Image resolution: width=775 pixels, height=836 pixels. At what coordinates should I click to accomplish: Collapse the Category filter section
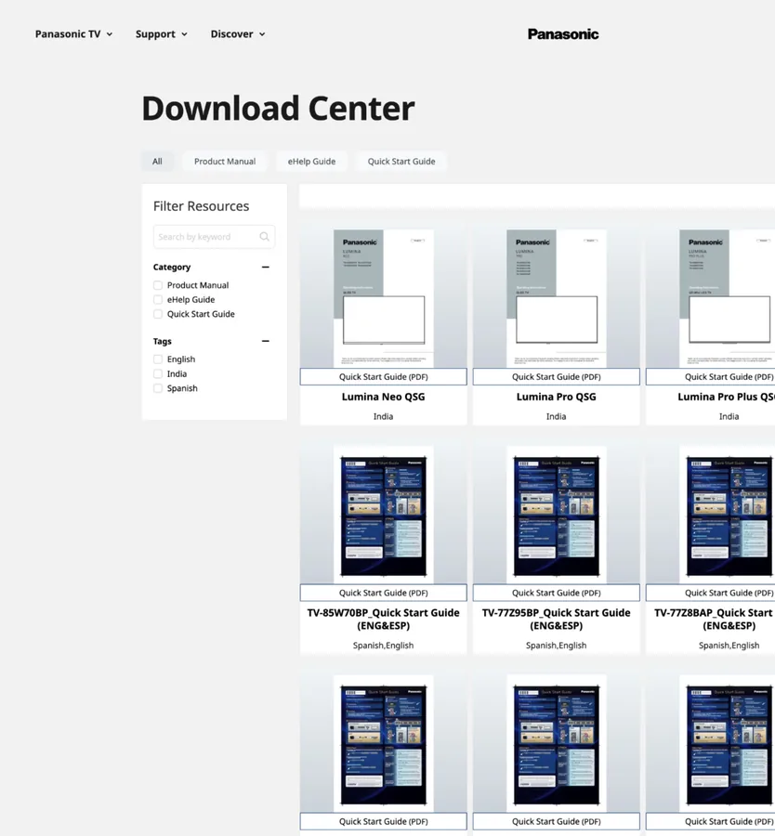tap(265, 268)
